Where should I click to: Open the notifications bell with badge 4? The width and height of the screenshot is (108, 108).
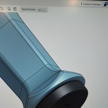click(106, 4)
